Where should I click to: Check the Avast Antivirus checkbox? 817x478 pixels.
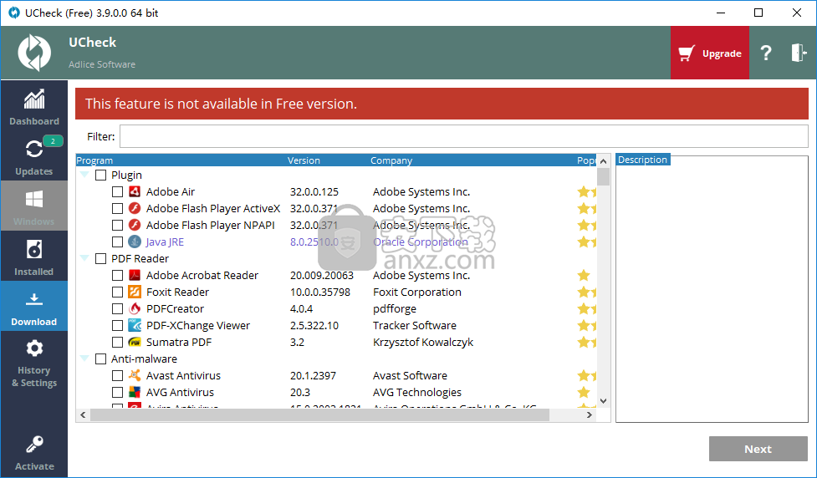tap(117, 375)
